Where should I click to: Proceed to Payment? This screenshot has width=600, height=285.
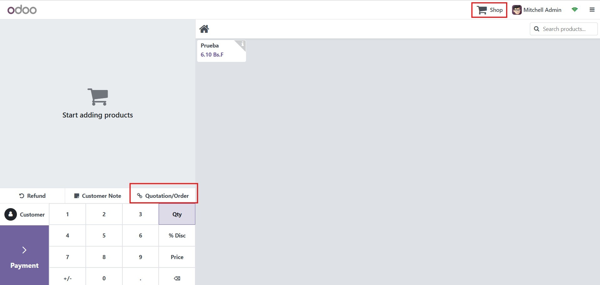[x=24, y=255]
